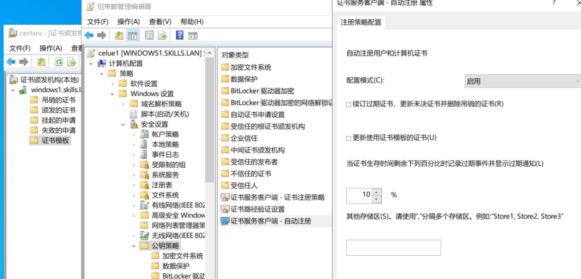Enable 续订过期证书 checkbox

point(349,104)
